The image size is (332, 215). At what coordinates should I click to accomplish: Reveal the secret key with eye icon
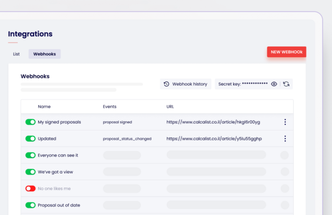pyautogui.click(x=274, y=84)
